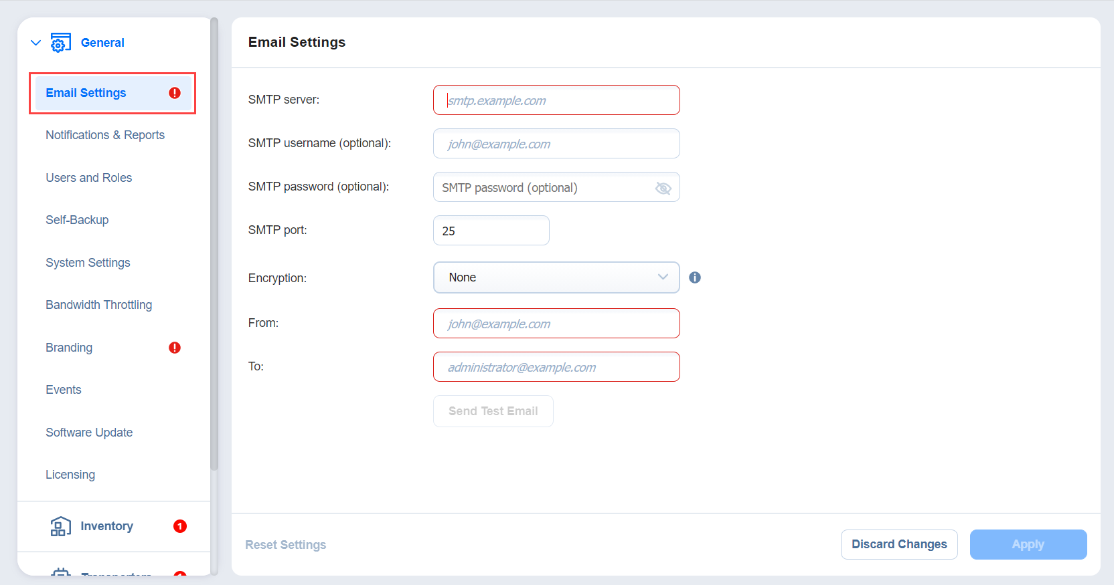This screenshot has width=1114, height=585.
Task: Toggle SMTP password visibility eye icon
Action: pyautogui.click(x=663, y=188)
